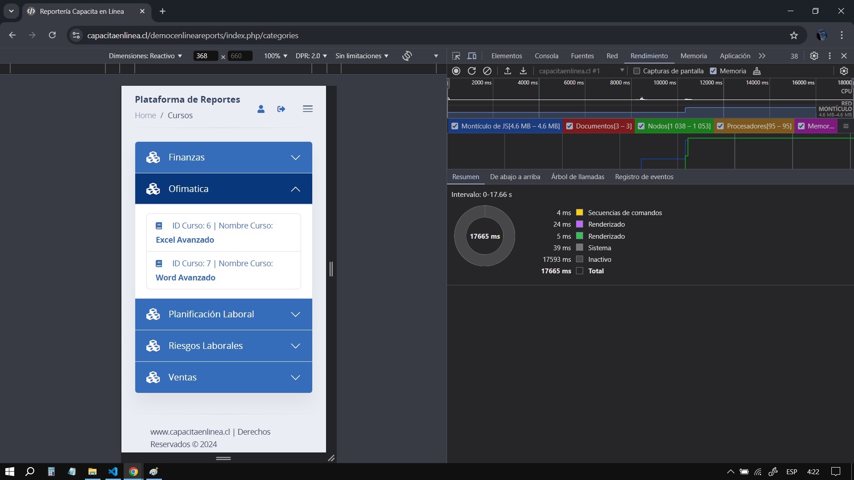Expand the Ventas category
The width and height of the screenshot is (854, 480).
[224, 377]
